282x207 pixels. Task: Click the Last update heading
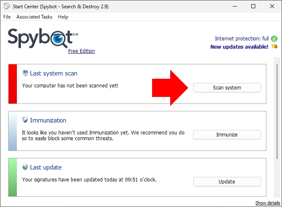point(46,167)
